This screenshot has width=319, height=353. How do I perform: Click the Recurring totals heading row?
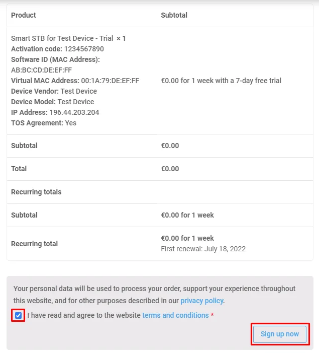pos(36,192)
